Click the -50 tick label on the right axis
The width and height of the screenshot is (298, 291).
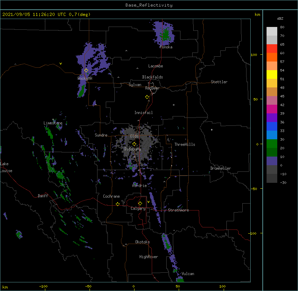[254, 189]
